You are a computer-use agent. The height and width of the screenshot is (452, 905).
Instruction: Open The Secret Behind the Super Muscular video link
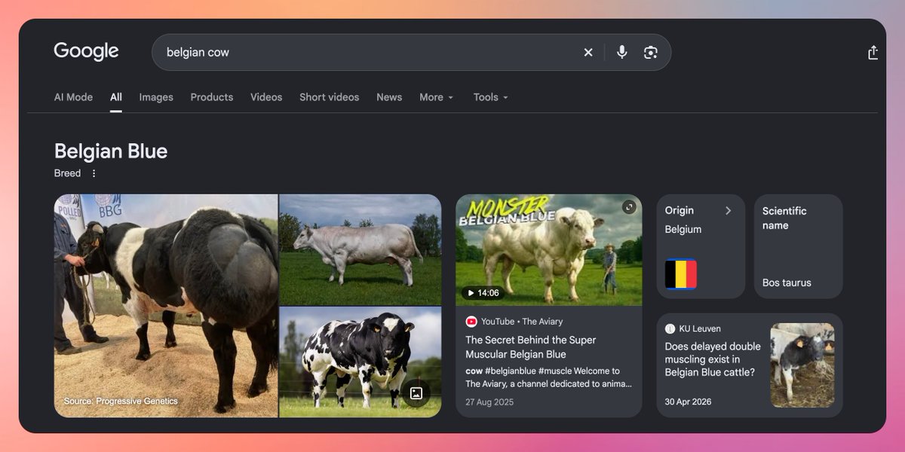pos(531,347)
